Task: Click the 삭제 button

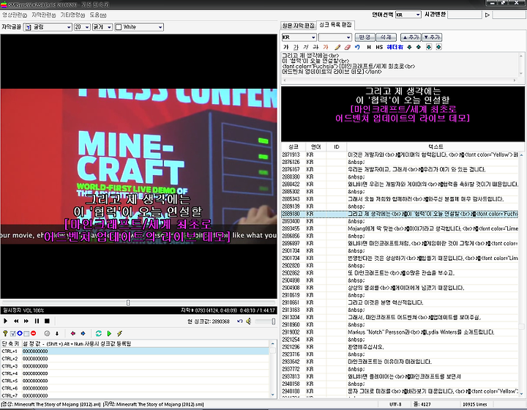Action: click(x=386, y=37)
